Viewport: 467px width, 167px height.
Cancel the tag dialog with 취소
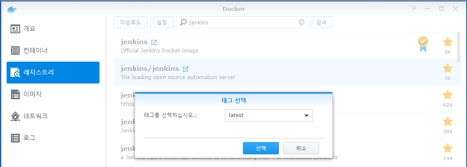click(301, 148)
